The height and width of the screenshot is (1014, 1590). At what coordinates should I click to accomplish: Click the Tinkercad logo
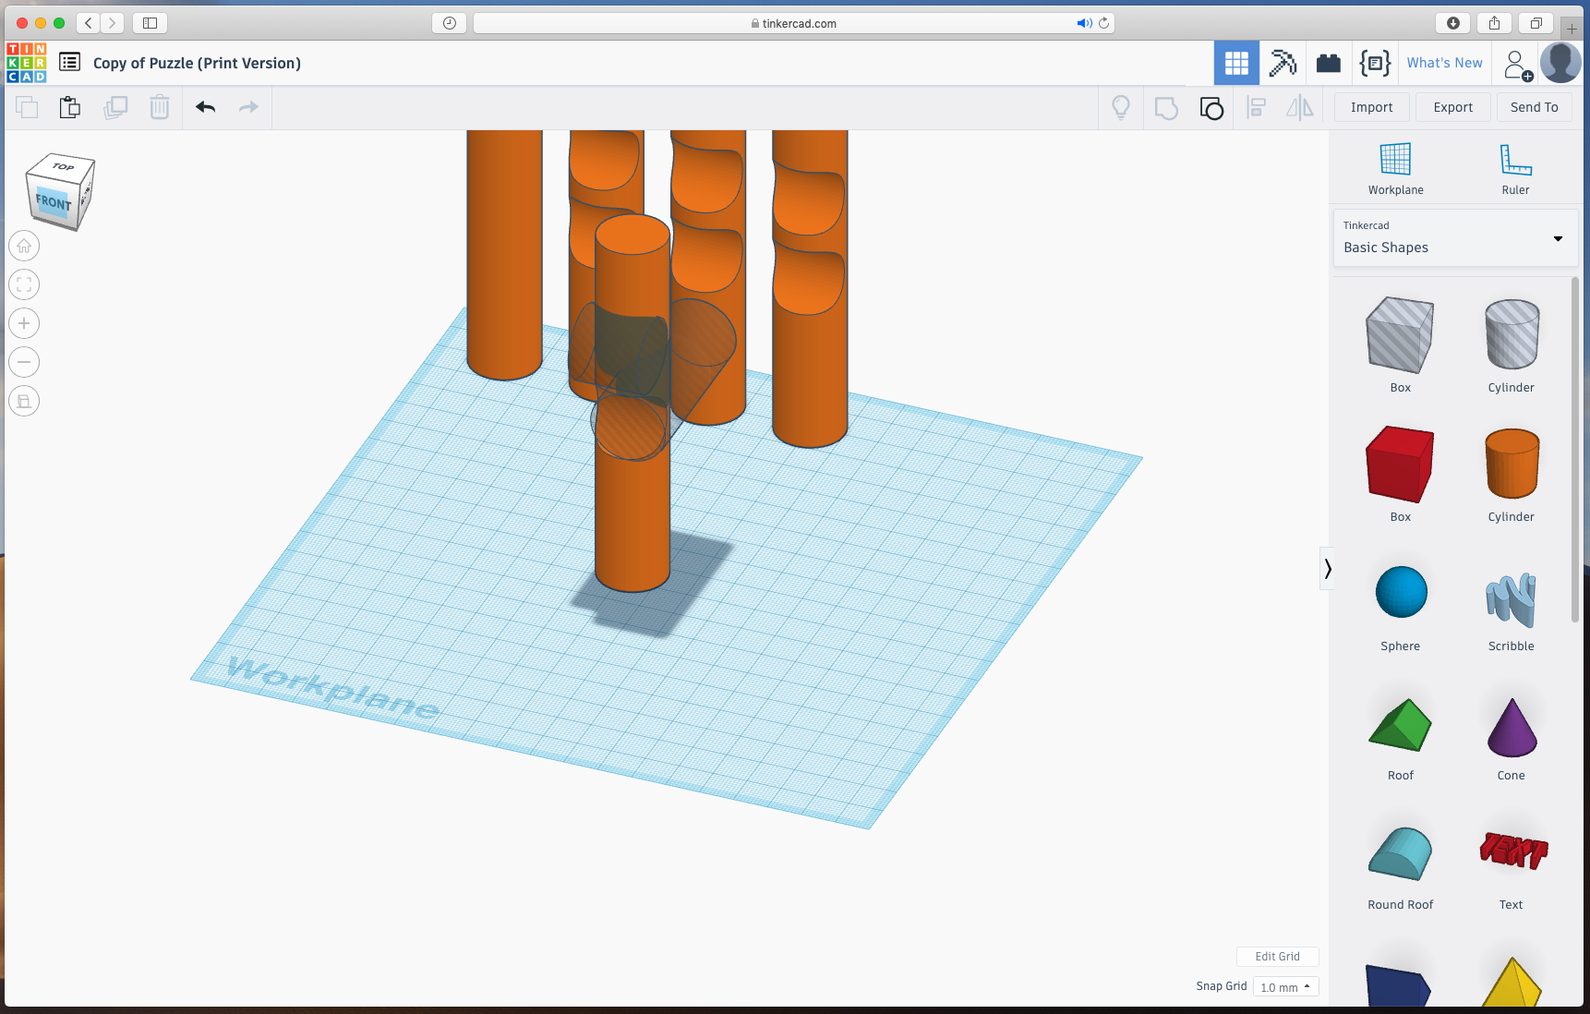coord(26,63)
